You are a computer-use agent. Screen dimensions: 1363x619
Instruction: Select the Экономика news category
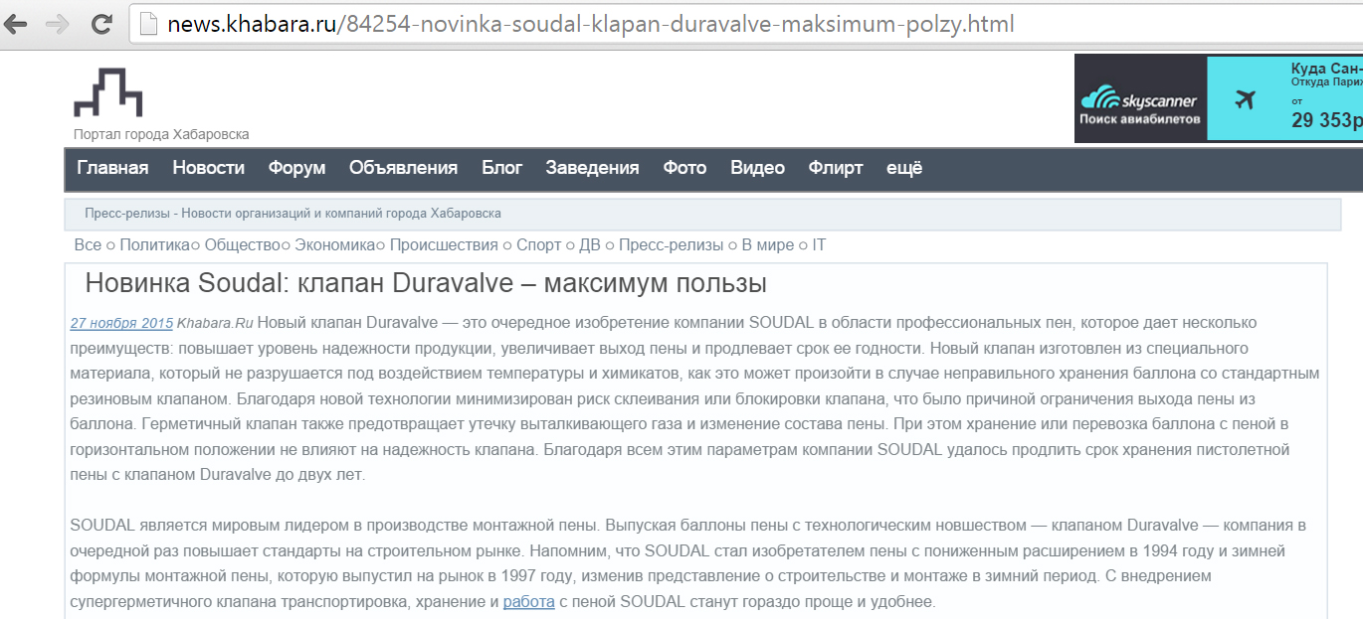(334, 245)
